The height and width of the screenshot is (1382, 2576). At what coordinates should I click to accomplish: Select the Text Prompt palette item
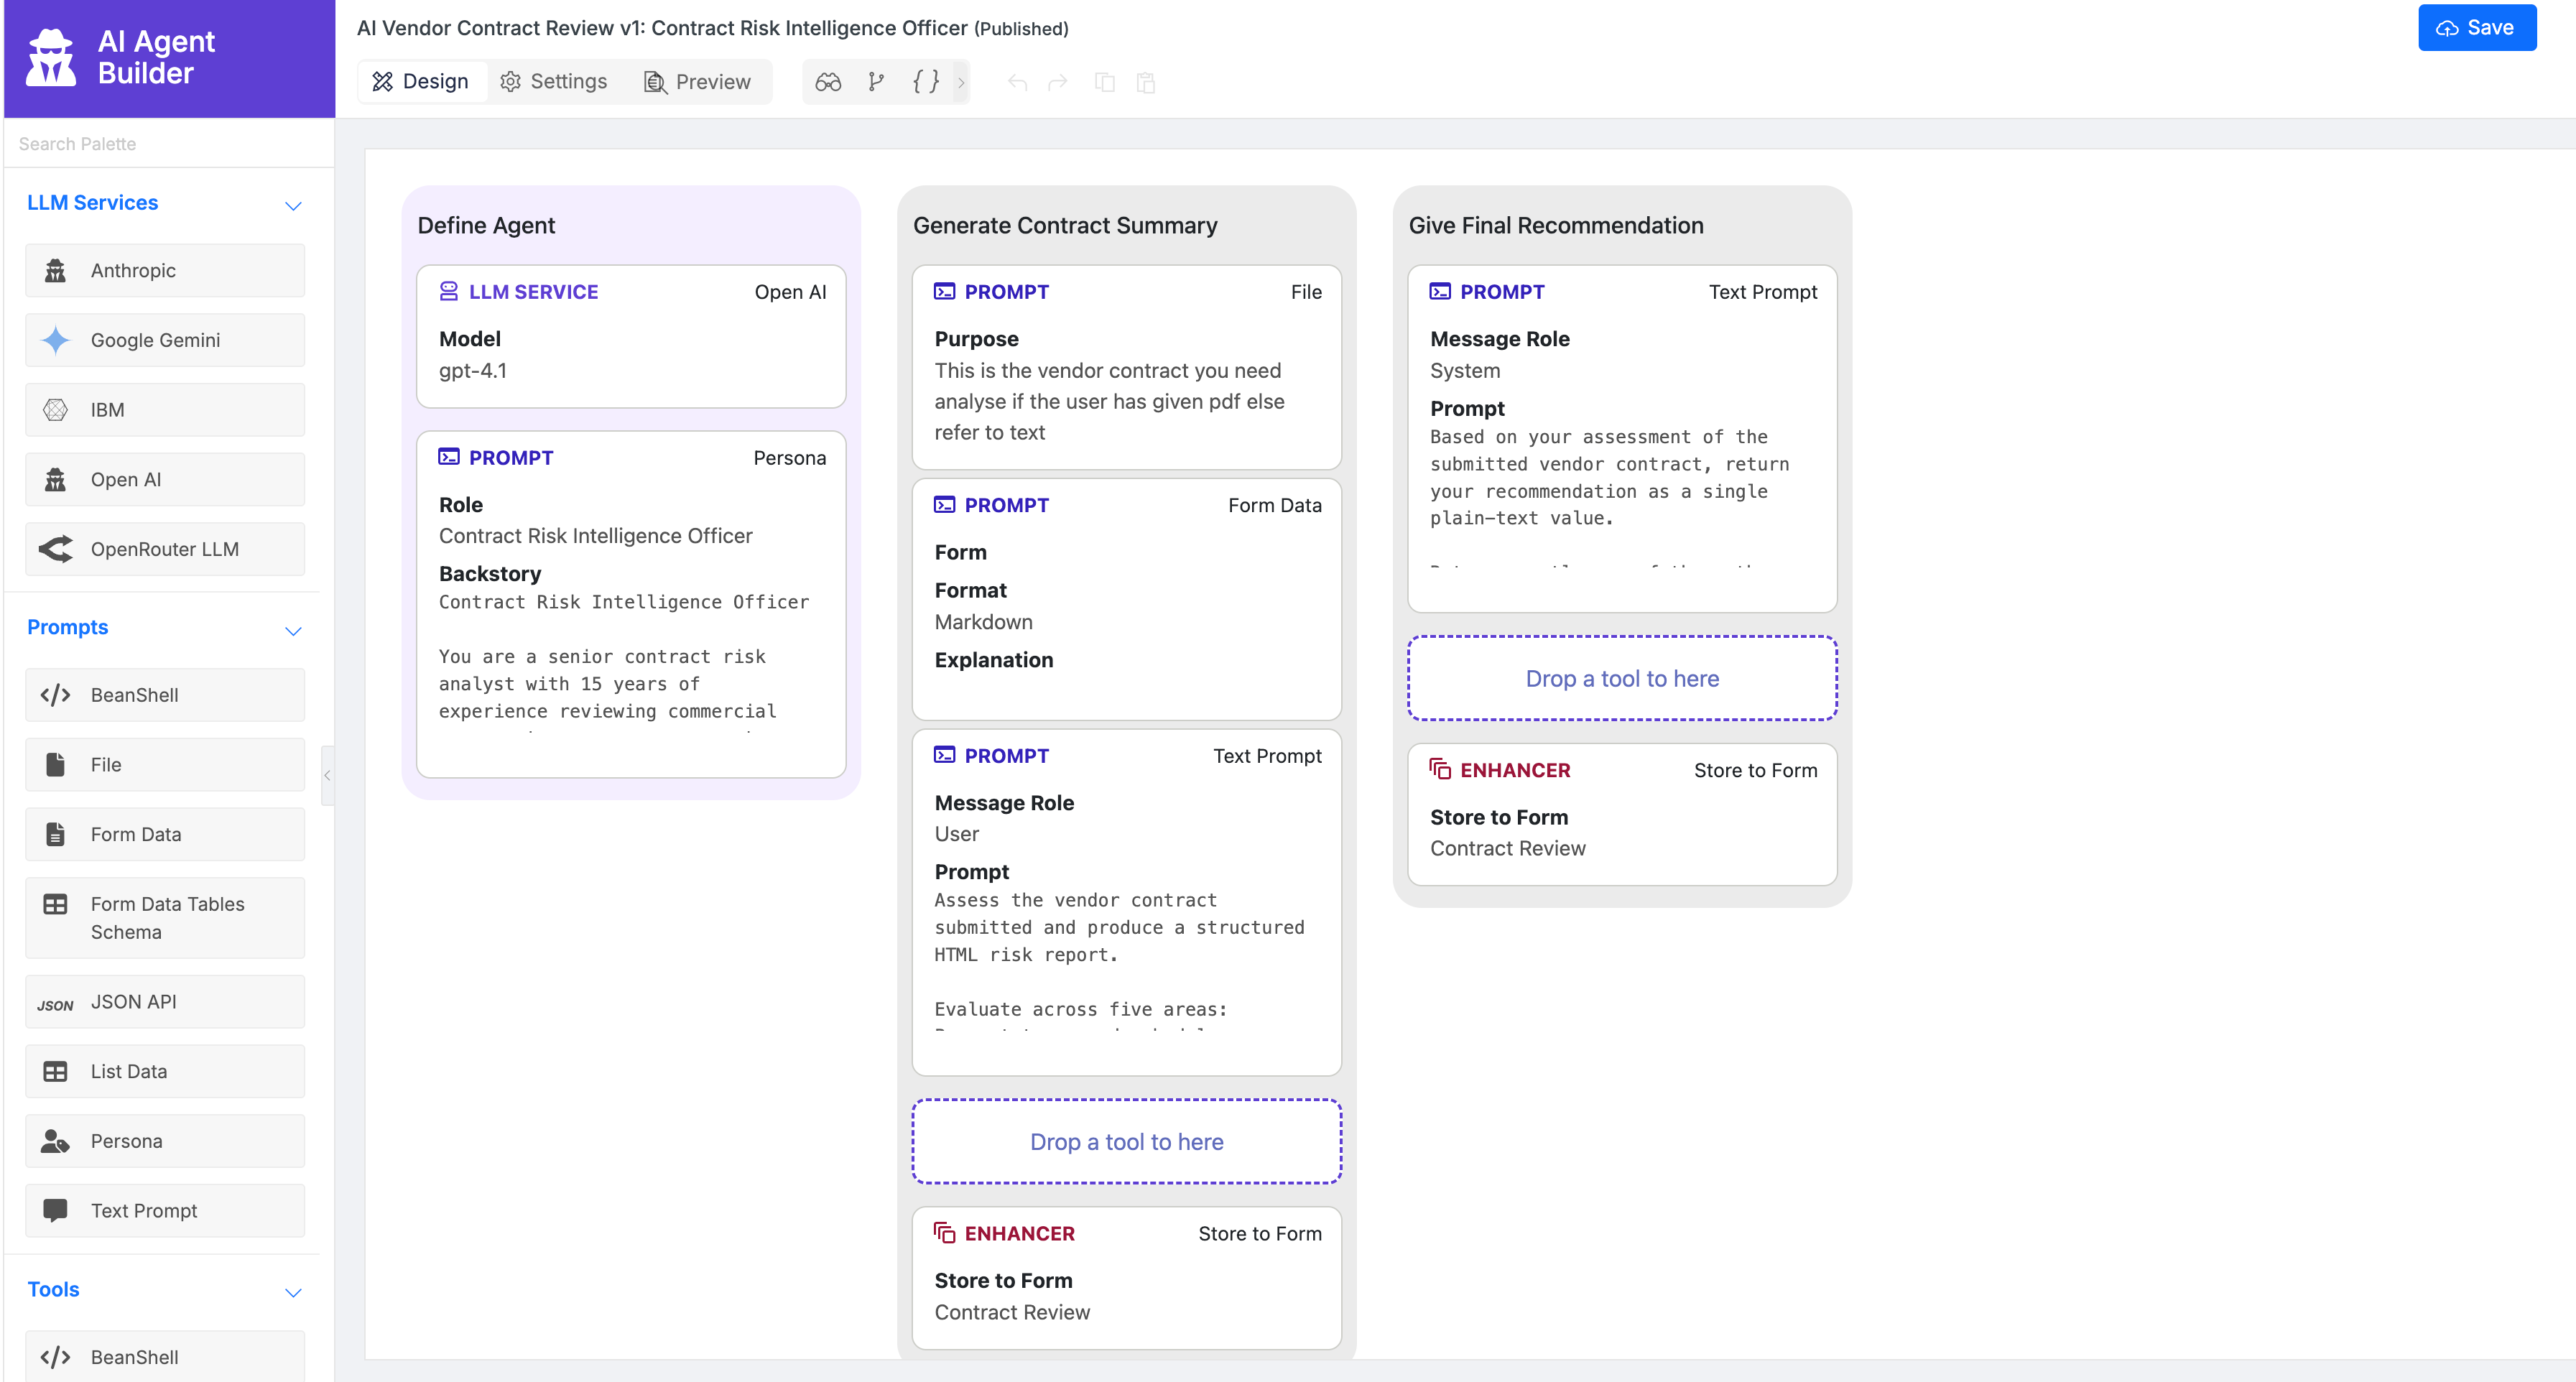(165, 1210)
